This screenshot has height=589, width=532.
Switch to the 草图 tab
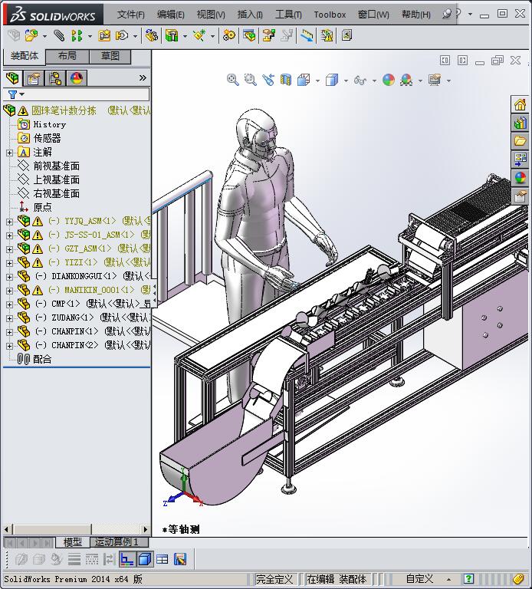(110, 56)
